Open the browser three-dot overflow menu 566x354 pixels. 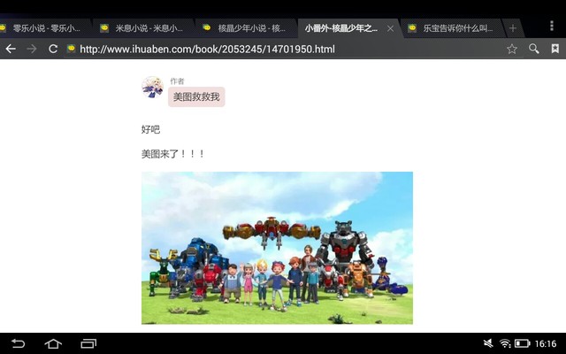click(552, 26)
